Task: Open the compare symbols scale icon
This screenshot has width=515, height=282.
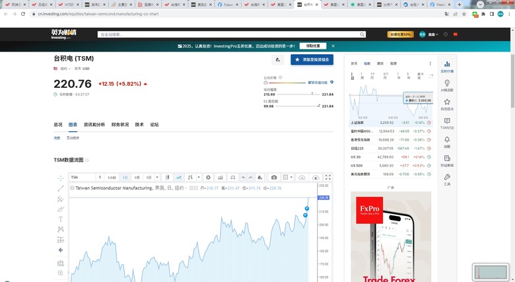Action: point(232,178)
